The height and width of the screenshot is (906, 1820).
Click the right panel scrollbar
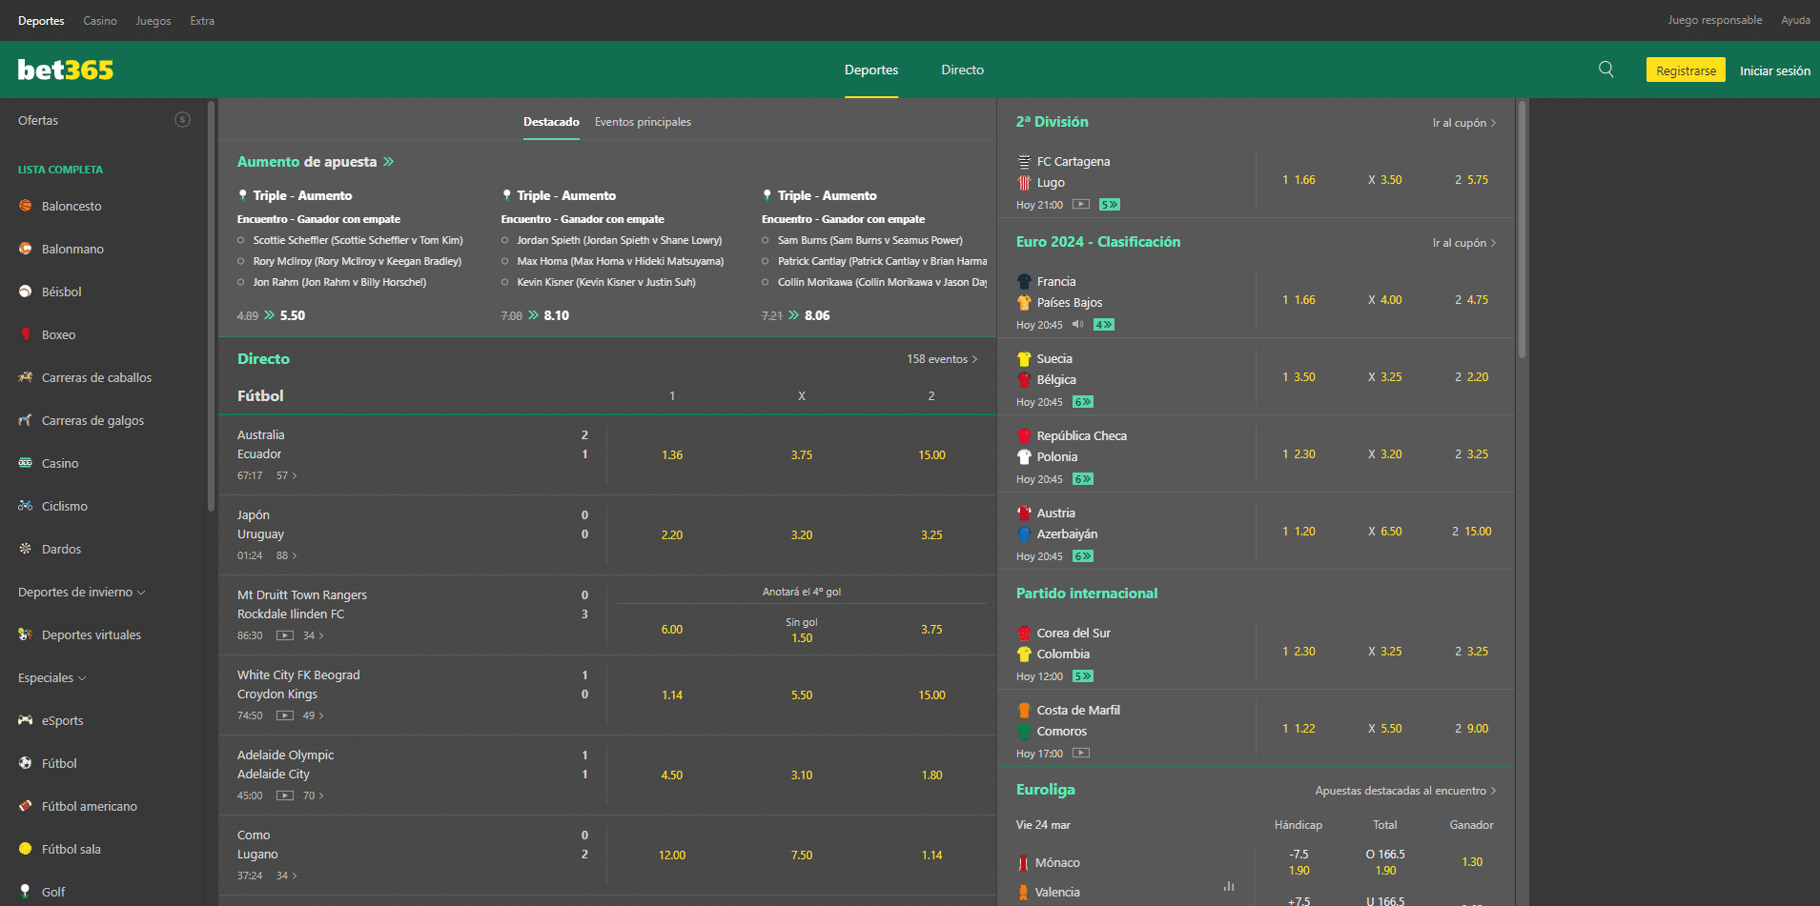tap(1522, 229)
